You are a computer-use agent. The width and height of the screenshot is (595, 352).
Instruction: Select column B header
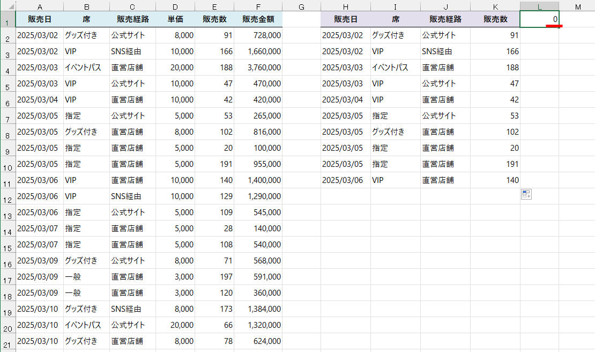pyautogui.click(x=86, y=6)
